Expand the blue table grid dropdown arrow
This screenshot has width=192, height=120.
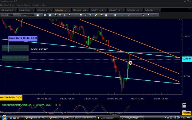119,15
